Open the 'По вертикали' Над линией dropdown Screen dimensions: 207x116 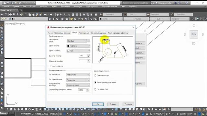click(x=78, y=75)
